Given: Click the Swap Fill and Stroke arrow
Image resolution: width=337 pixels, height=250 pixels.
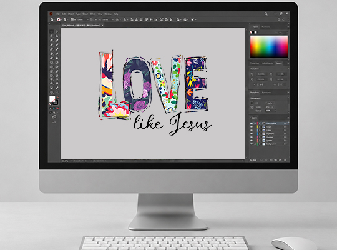Looking at the screenshot, I should coord(58,97).
